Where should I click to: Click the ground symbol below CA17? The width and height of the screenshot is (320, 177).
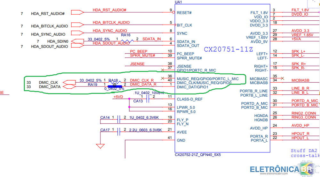(100, 146)
